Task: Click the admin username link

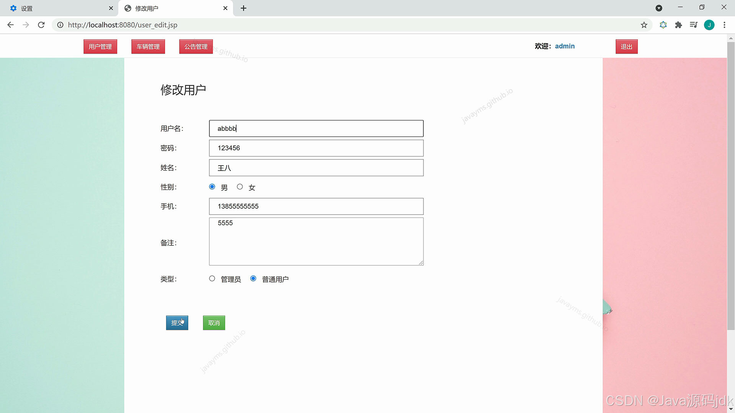Action: 565,46
